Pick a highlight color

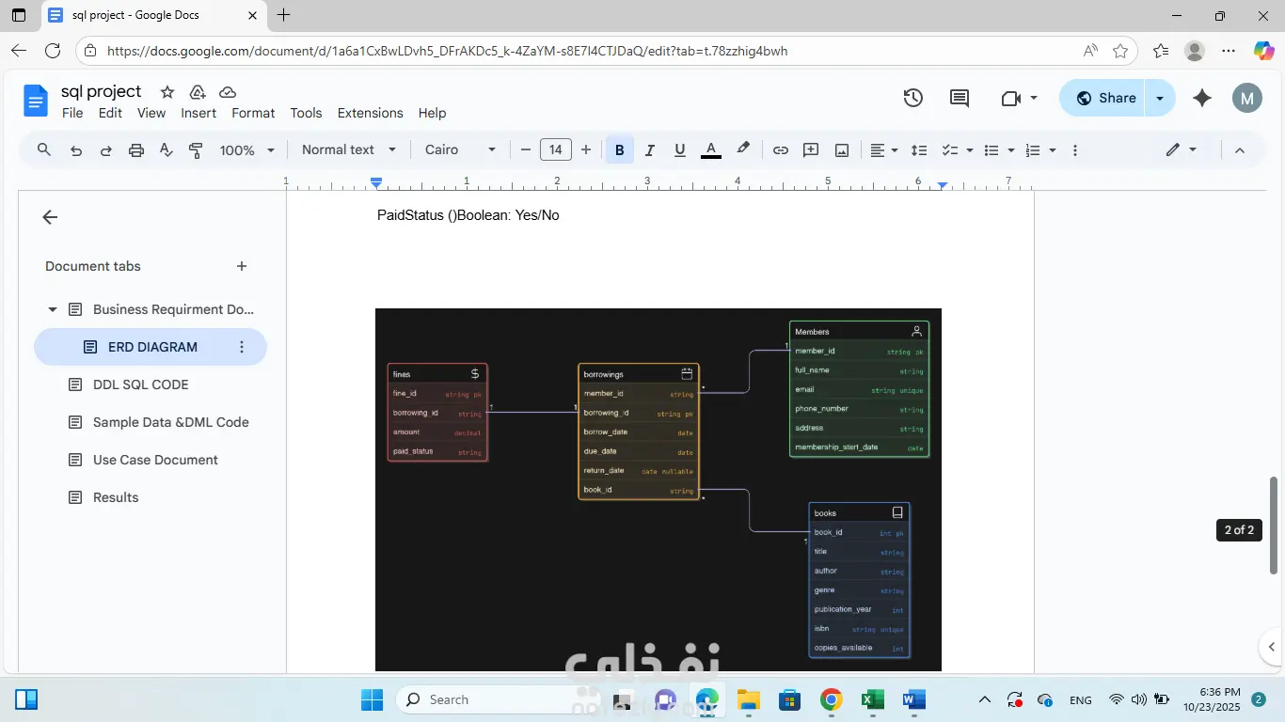(743, 150)
